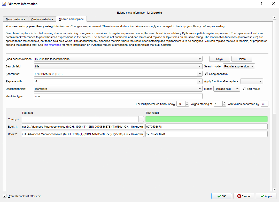Increase the values starting at spinner
Viewport: 279px width, 202px height.
click(224, 103)
